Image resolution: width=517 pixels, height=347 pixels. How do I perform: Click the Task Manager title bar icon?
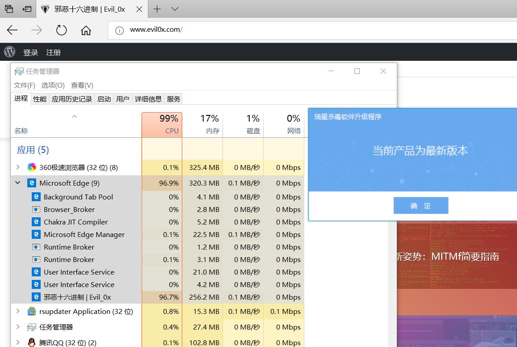pos(19,71)
